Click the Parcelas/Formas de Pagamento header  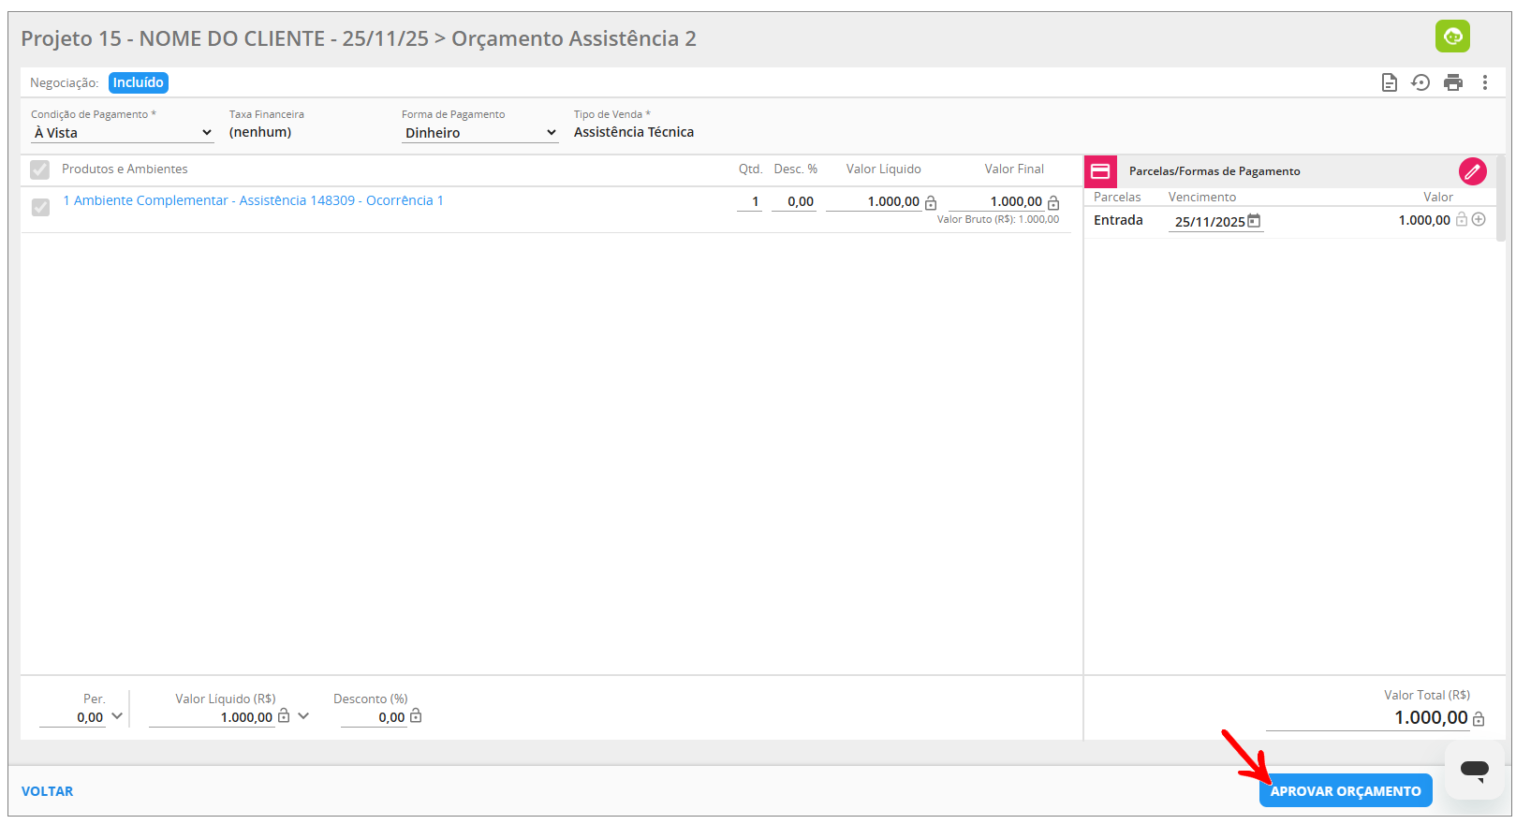click(x=1214, y=171)
